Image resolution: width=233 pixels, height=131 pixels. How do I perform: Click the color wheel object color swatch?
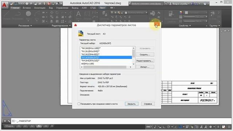(181, 13)
